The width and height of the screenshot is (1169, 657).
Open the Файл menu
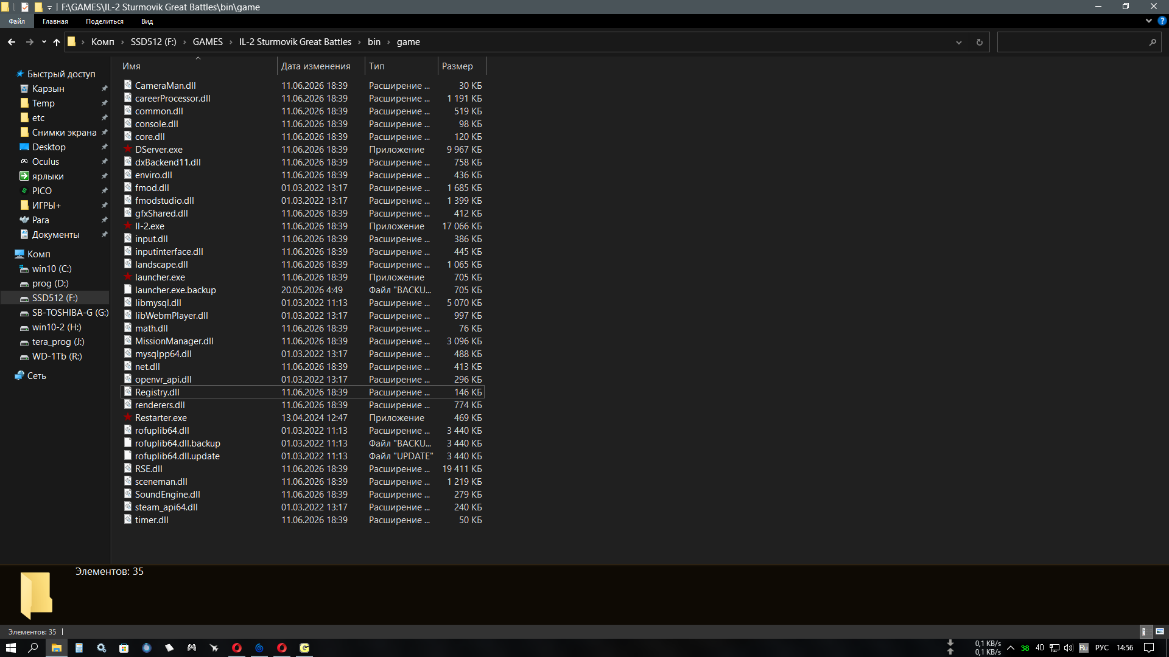pos(17,21)
